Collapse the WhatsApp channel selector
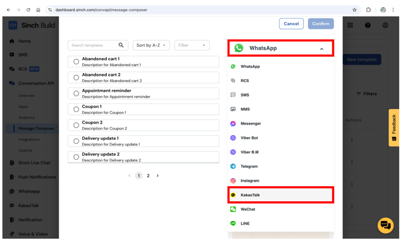 321,49
